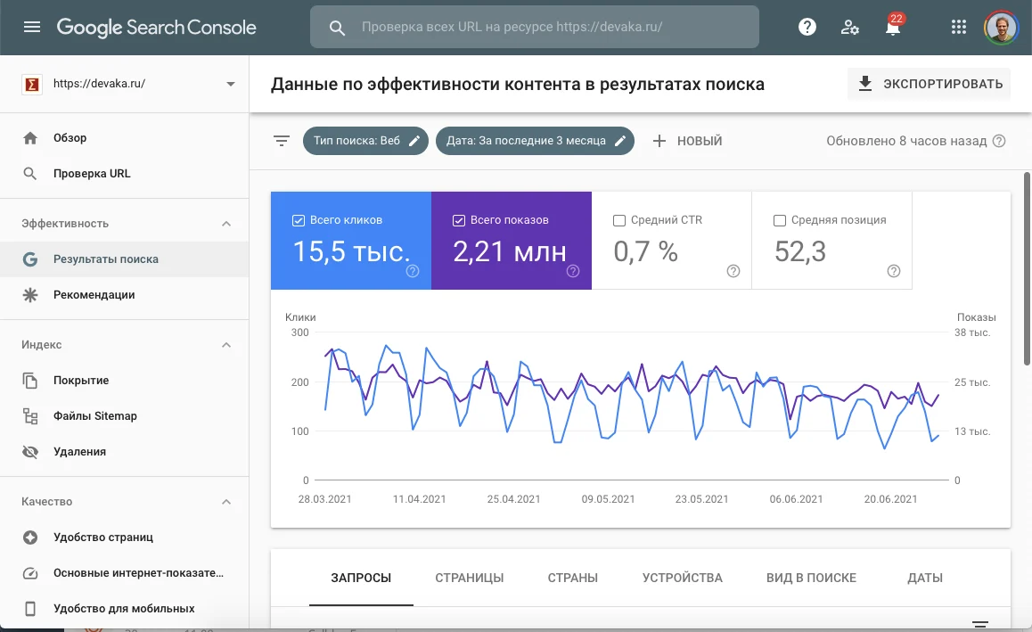Click table filter icon below tabs
The width and height of the screenshot is (1032, 632).
tap(980, 623)
